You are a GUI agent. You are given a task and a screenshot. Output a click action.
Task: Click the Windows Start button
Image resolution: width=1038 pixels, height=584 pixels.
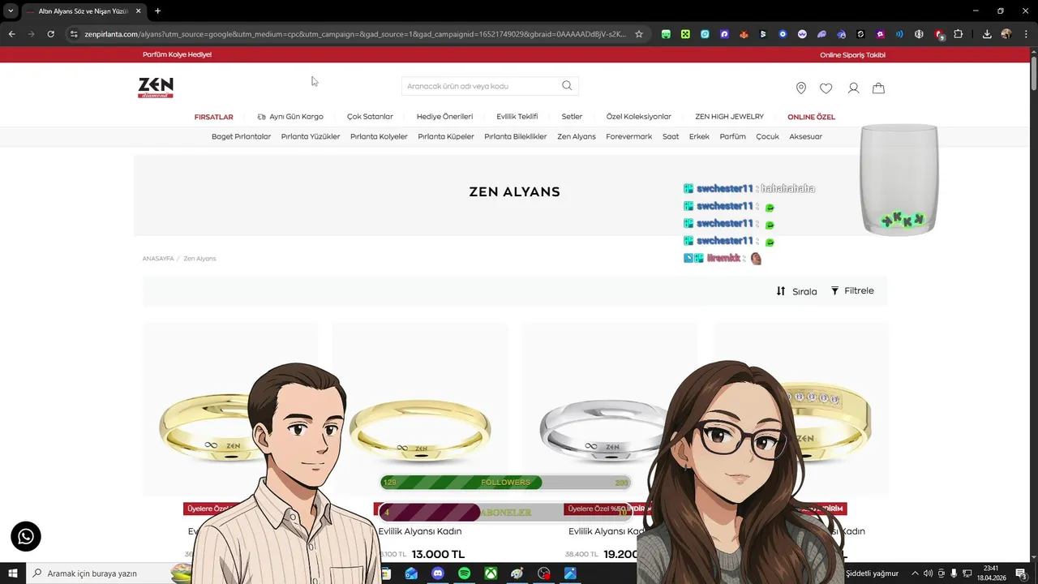13,573
